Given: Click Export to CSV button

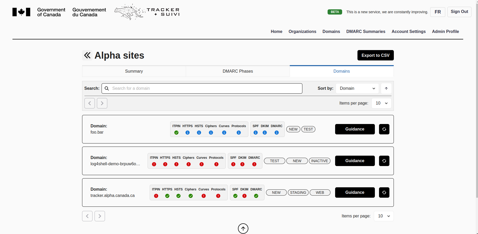Looking at the screenshot, I should click(376, 55).
